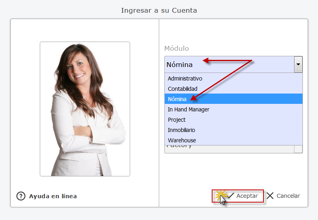Screen dimensions: 318x220
Task: Click the Aceptar button
Action: (238, 196)
